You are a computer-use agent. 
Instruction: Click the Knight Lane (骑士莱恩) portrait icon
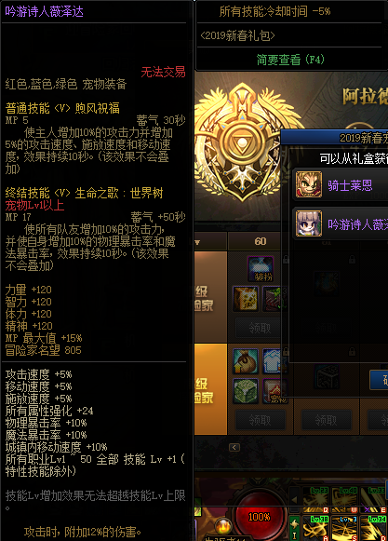coord(309,184)
